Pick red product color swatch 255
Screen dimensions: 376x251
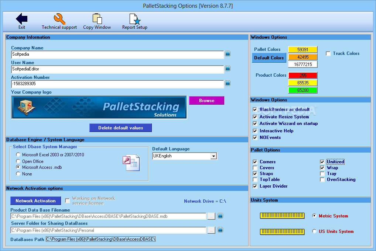pos(303,75)
